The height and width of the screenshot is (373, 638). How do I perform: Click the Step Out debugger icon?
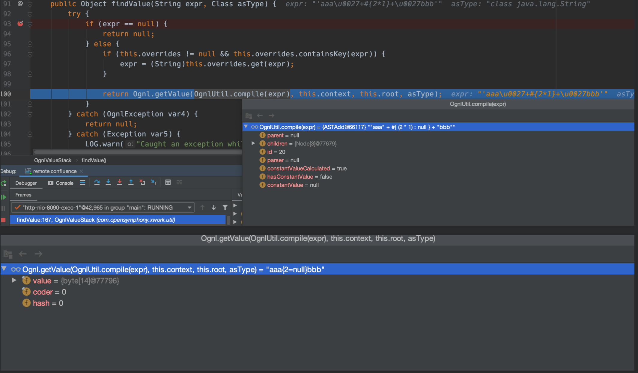click(x=131, y=182)
